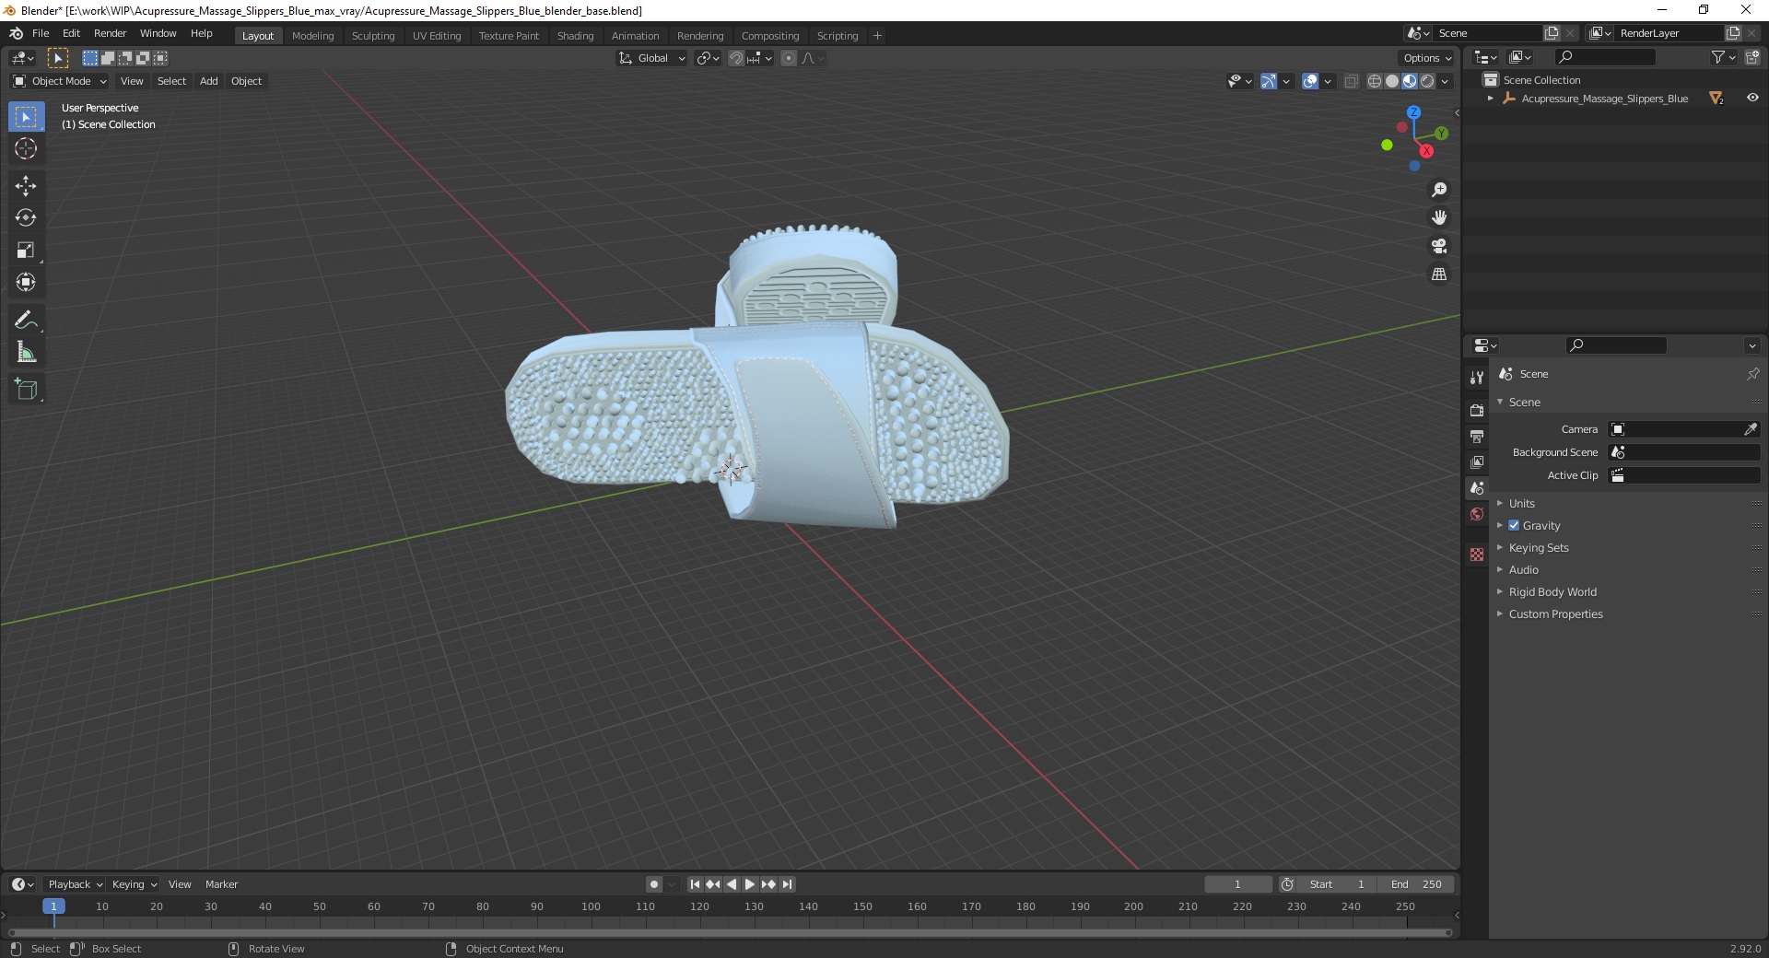
Task: Open the File menu
Action: (x=41, y=33)
